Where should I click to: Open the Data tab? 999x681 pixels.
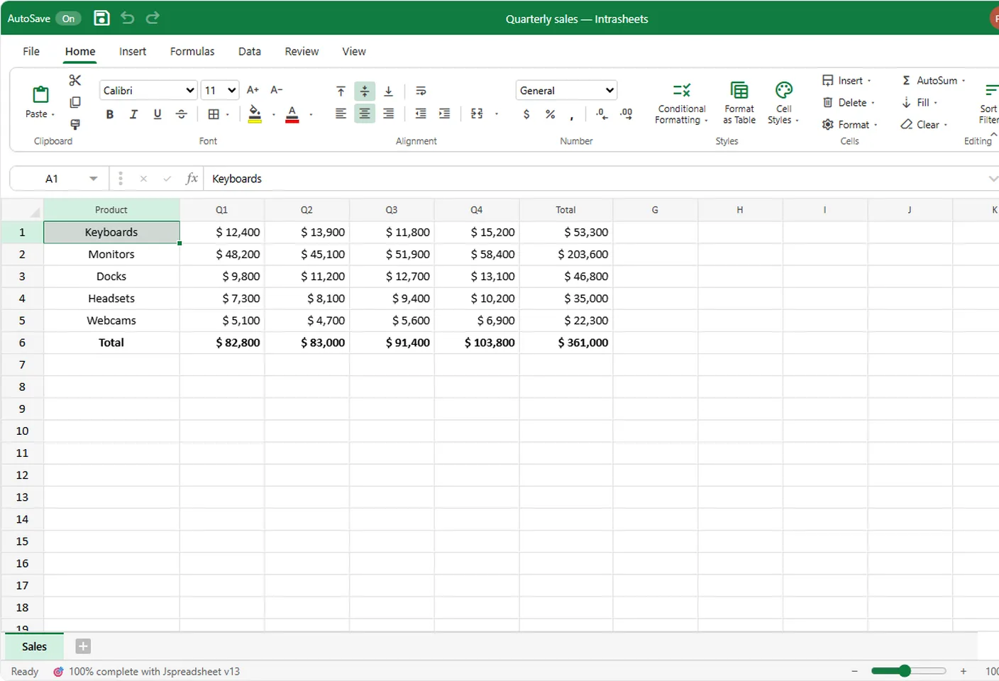[x=250, y=51]
